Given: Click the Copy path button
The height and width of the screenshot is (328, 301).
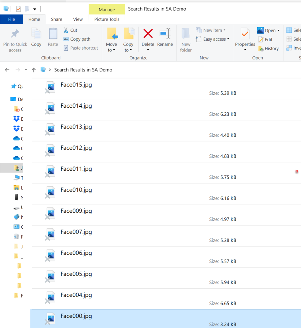Looking at the screenshot, I should (80, 39).
